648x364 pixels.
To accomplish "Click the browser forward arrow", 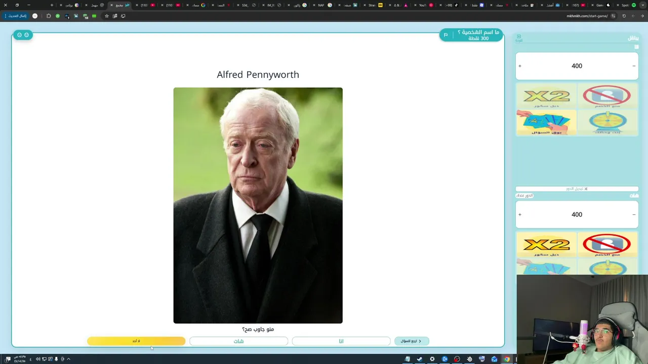I will [x=633, y=16].
